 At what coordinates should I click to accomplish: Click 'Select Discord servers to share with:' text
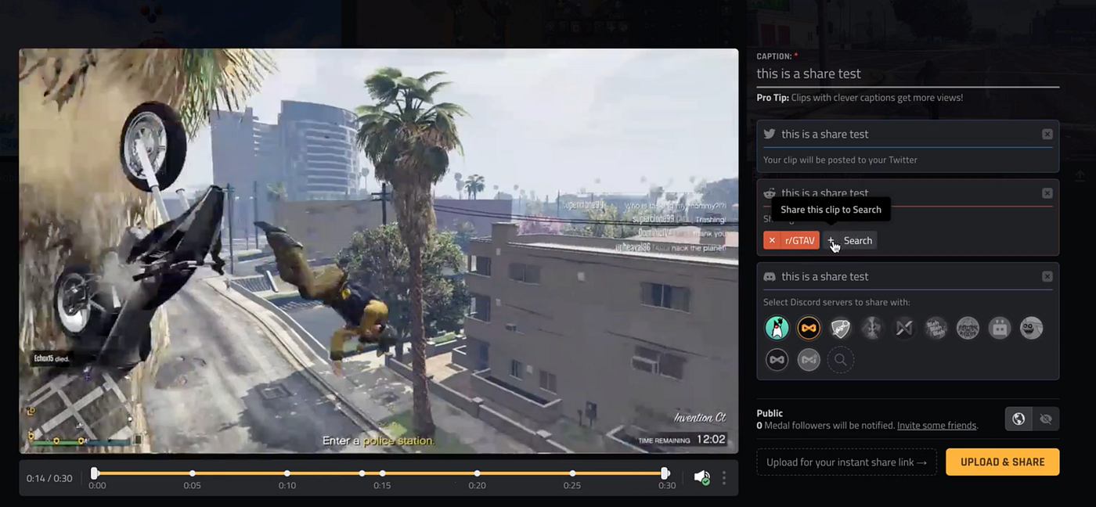coord(837,302)
